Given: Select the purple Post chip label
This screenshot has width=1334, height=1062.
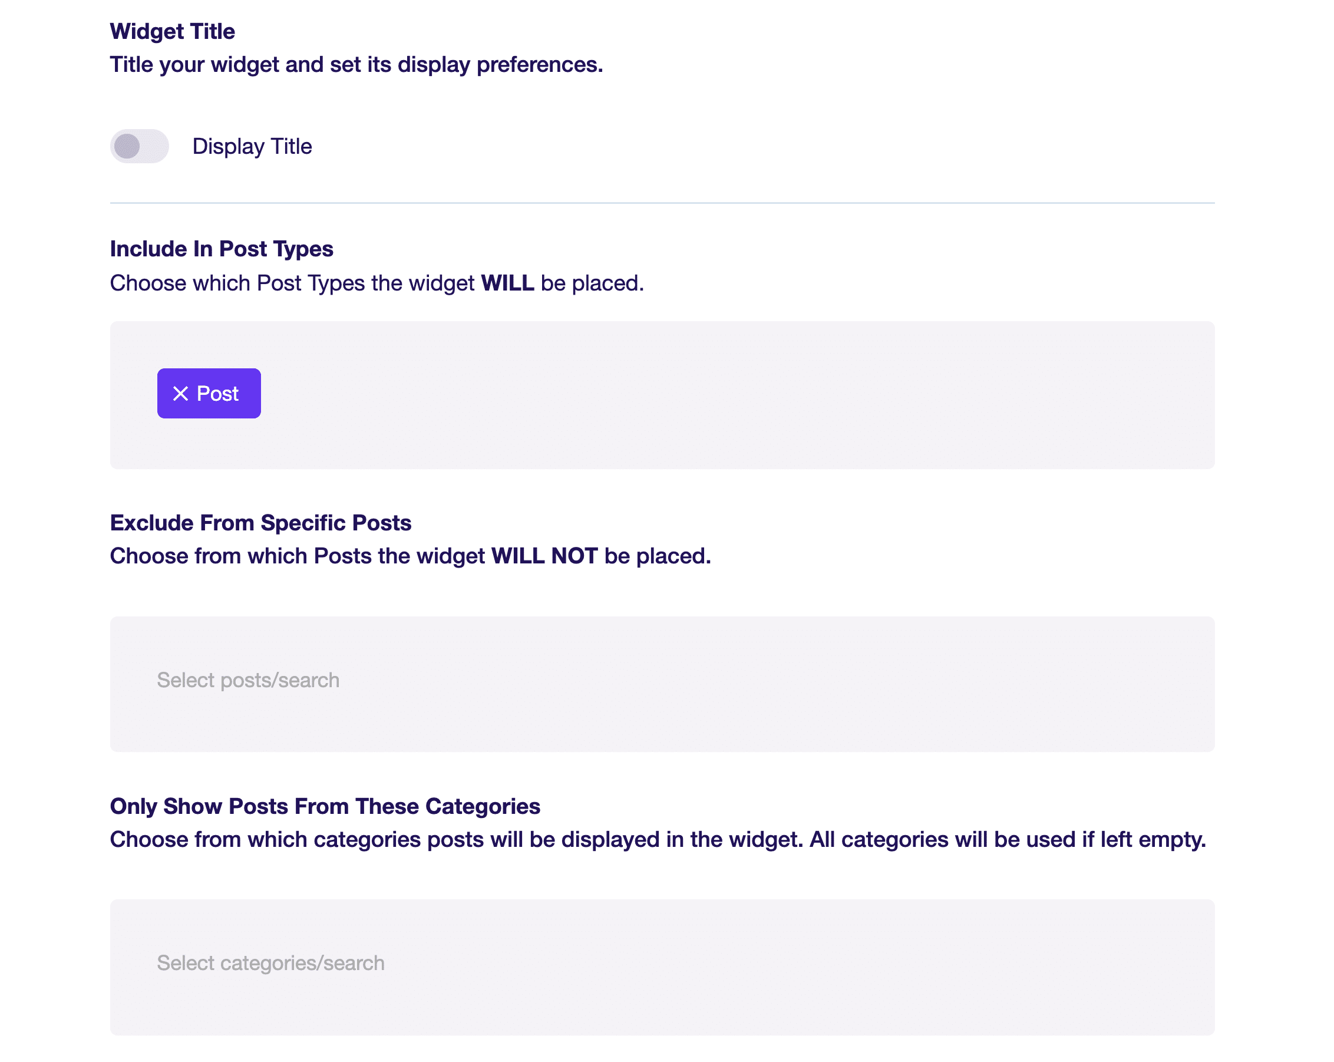Looking at the screenshot, I should (x=218, y=394).
